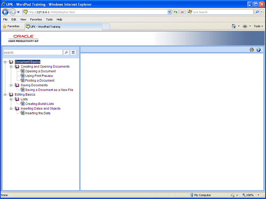Click the book icon beside Lists

tap(17, 99)
